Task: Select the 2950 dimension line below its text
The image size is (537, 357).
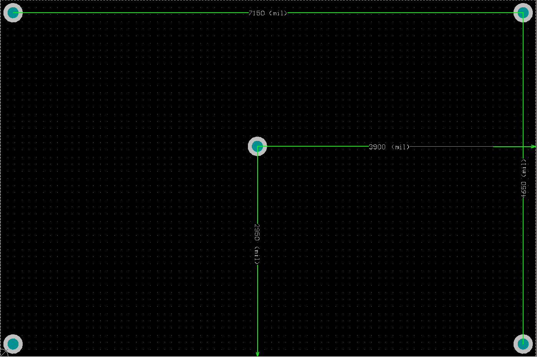Action: pyautogui.click(x=258, y=307)
